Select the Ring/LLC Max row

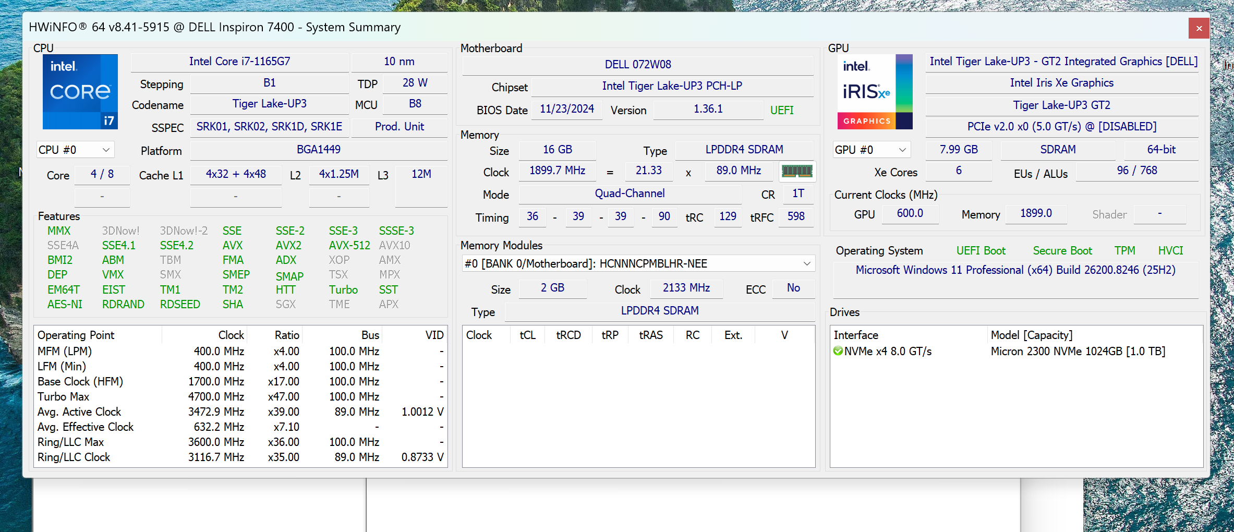tap(240, 442)
